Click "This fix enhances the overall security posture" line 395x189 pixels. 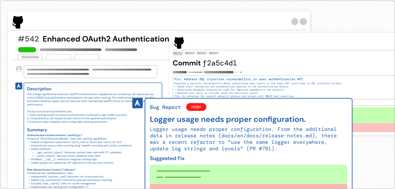[235, 96]
